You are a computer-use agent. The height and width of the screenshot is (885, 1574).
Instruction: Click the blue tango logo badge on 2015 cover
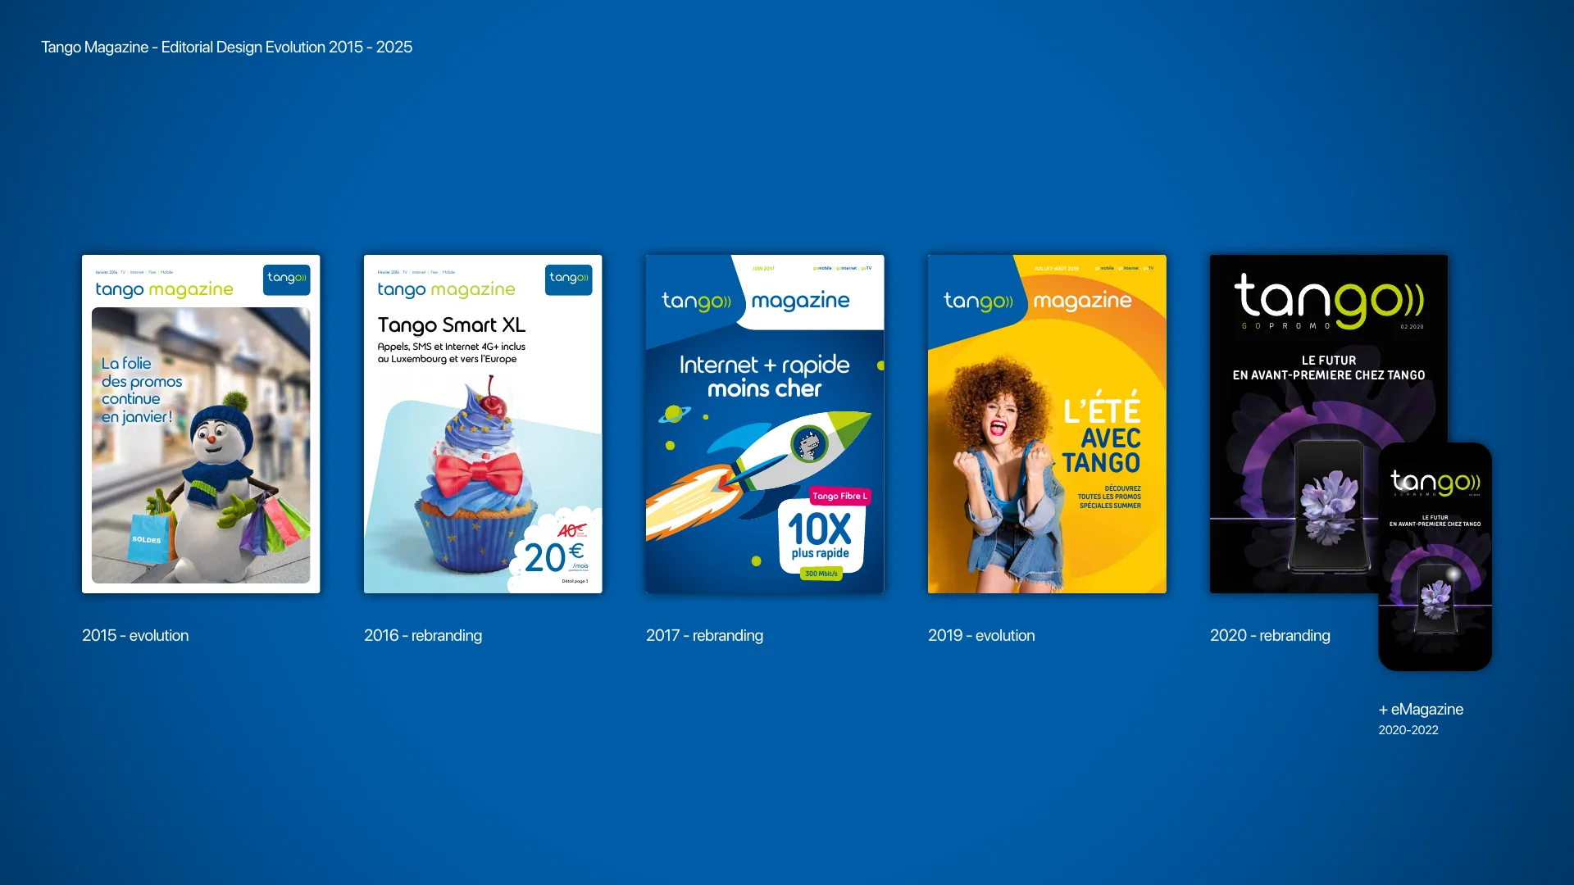tap(287, 279)
